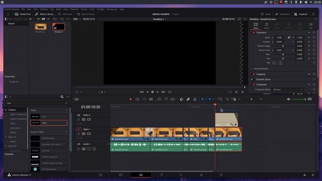Open the Playback menu

click(x=74, y=9)
